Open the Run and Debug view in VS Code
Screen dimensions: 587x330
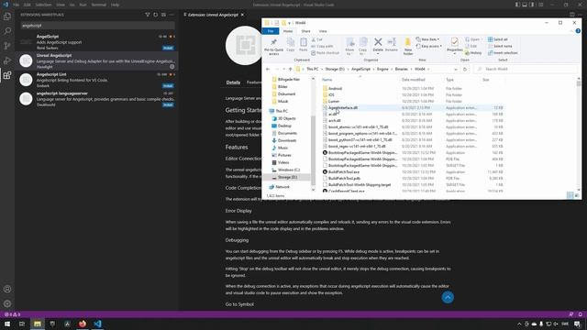(x=7, y=60)
